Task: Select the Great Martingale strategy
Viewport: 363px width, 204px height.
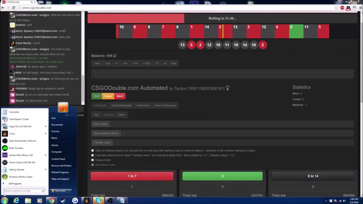Action: point(121,105)
